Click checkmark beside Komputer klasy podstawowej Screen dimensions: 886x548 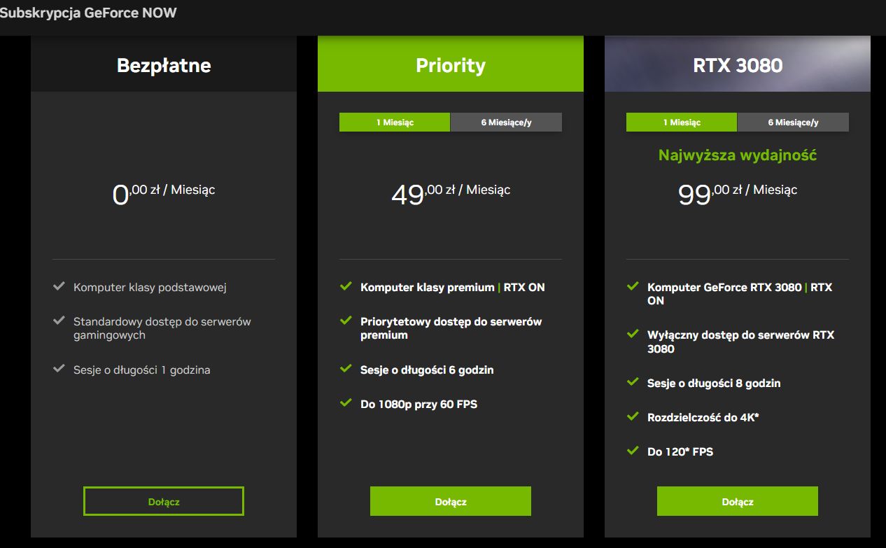click(59, 286)
